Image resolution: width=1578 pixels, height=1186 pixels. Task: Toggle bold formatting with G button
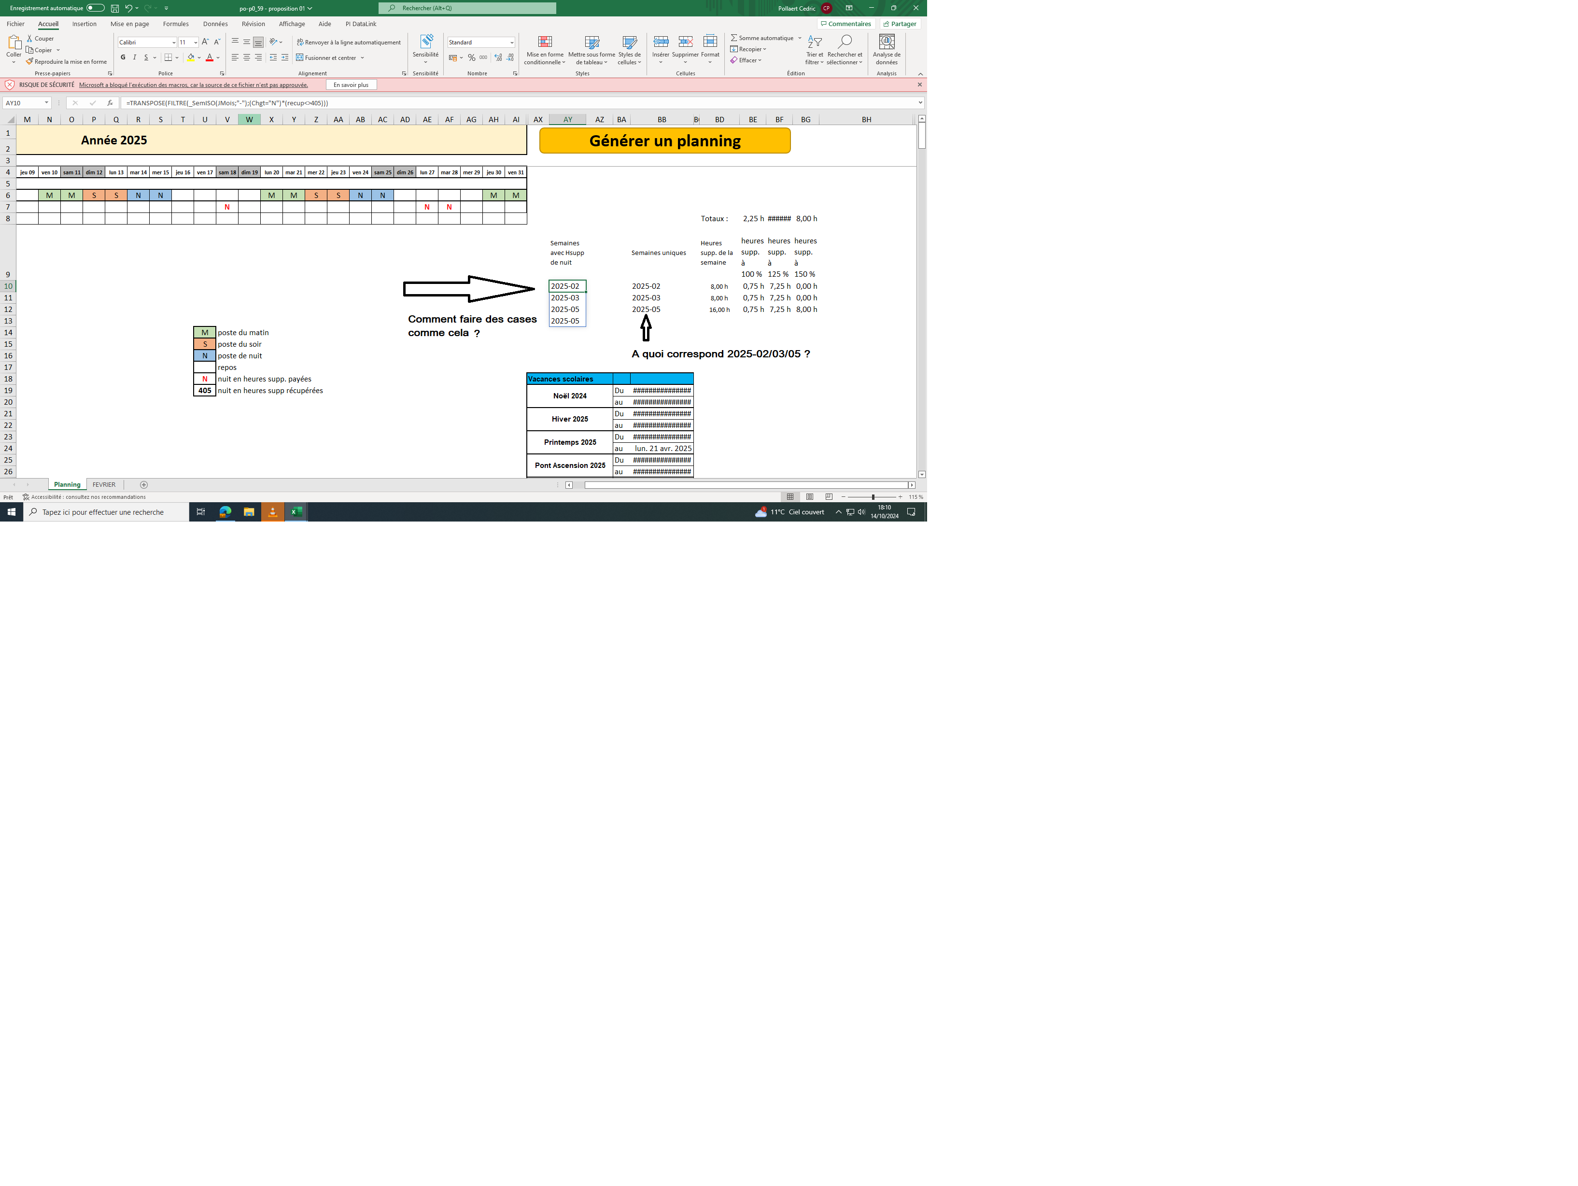123,57
